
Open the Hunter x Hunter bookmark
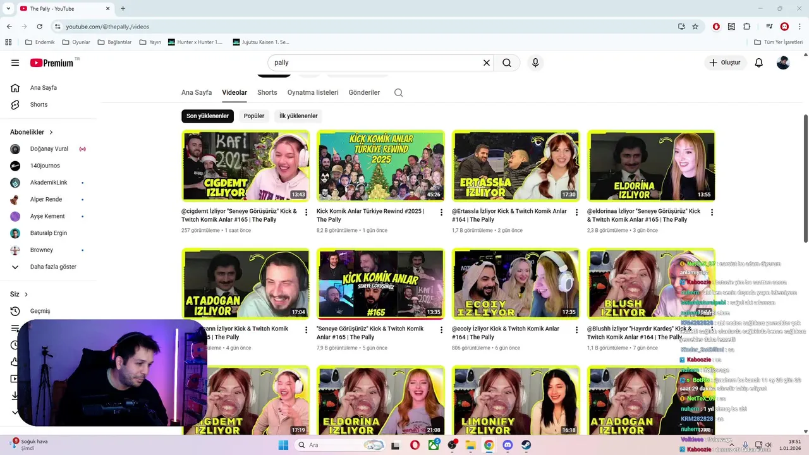[195, 42]
